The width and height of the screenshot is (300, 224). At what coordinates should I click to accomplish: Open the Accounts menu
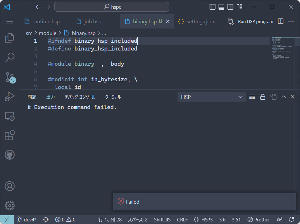[10, 186]
